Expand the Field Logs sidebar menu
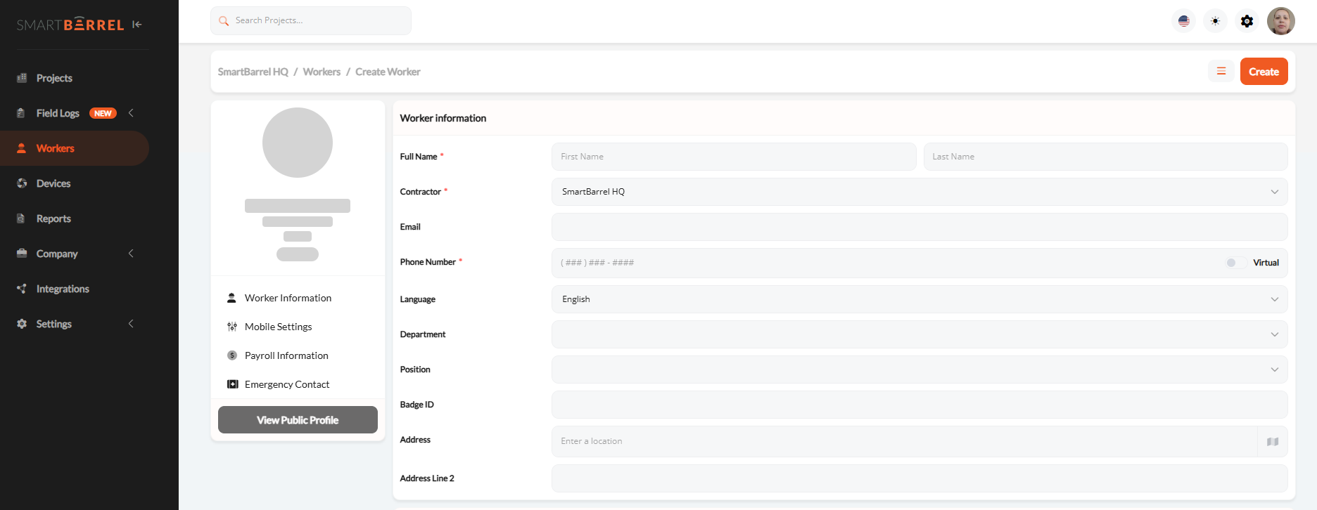This screenshot has height=510, width=1317. click(x=131, y=113)
